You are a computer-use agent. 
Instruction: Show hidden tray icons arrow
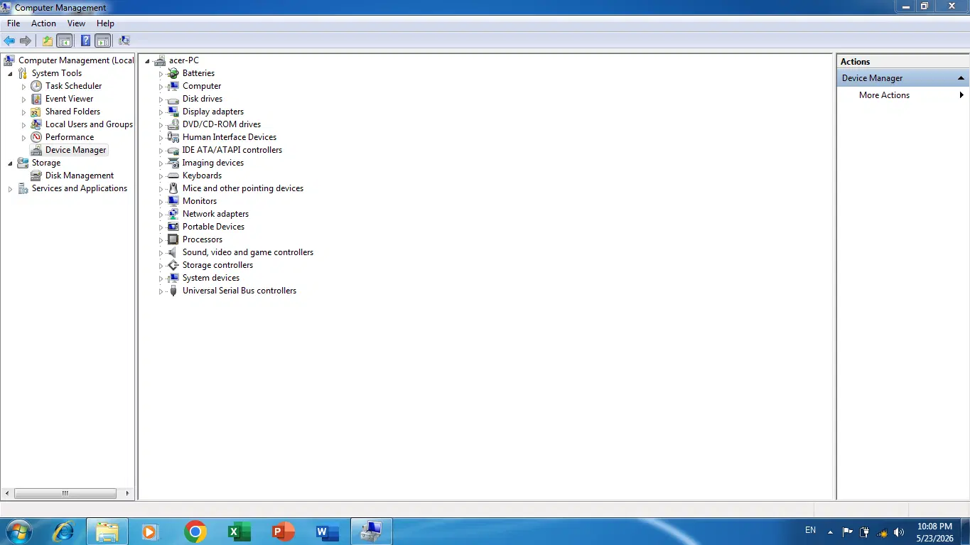[x=830, y=532]
